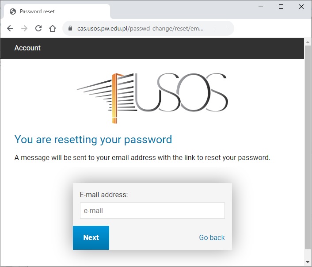View site info via the padlock icon
The height and width of the screenshot is (267, 312).
coord(70,28)
